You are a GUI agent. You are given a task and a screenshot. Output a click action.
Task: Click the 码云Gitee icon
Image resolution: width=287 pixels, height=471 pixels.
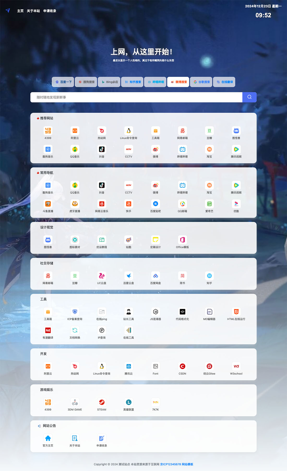tap(209, 366)
